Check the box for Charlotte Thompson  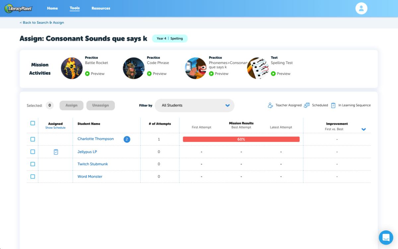point(33,139)
